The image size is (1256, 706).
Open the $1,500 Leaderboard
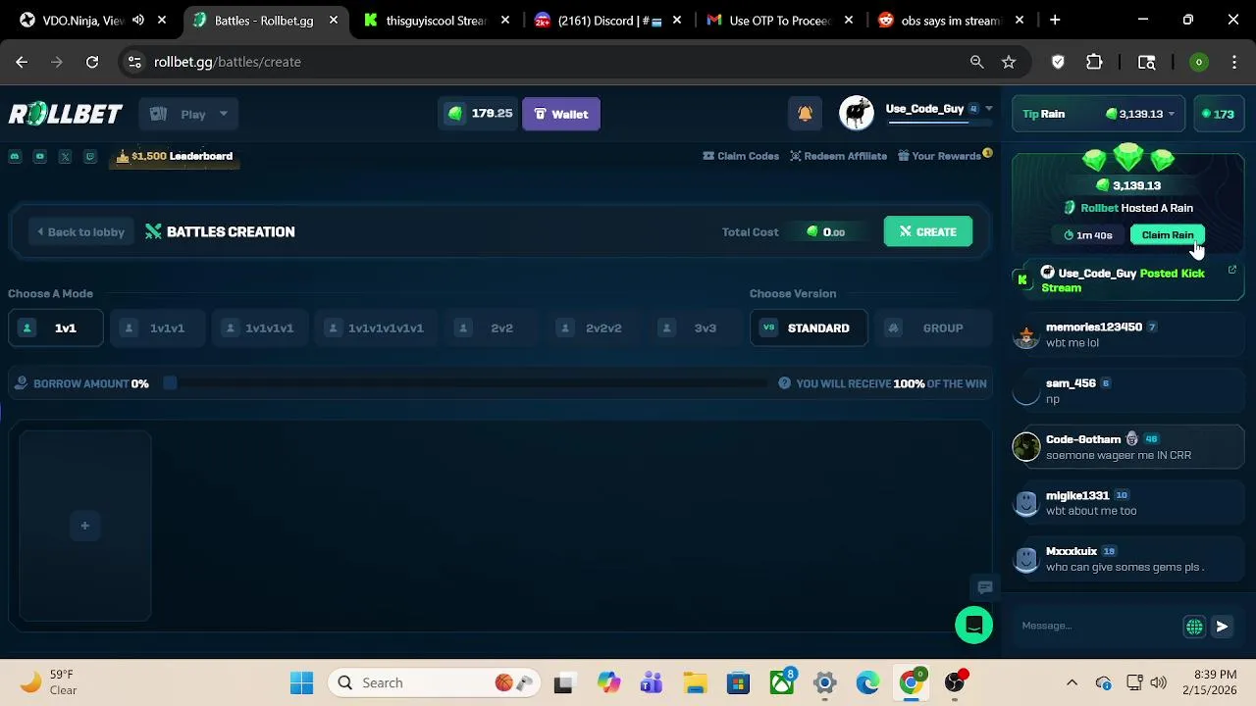coord(175,156)
